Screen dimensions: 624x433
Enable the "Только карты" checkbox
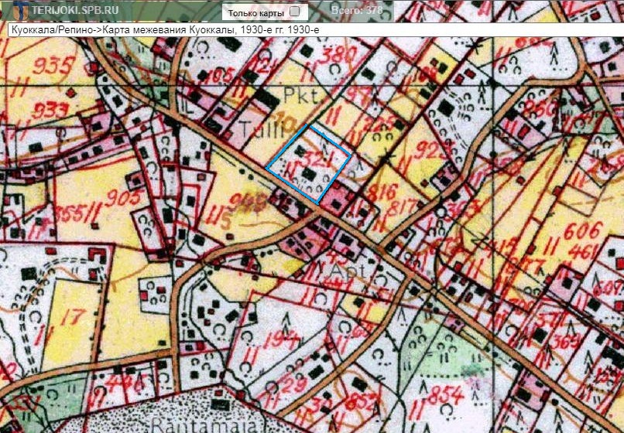click(x=294, y=12)
